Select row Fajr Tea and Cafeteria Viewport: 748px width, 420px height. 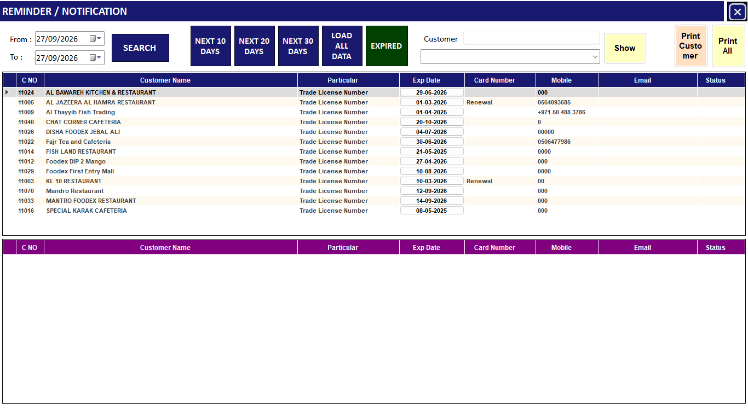tap(374, 142)
